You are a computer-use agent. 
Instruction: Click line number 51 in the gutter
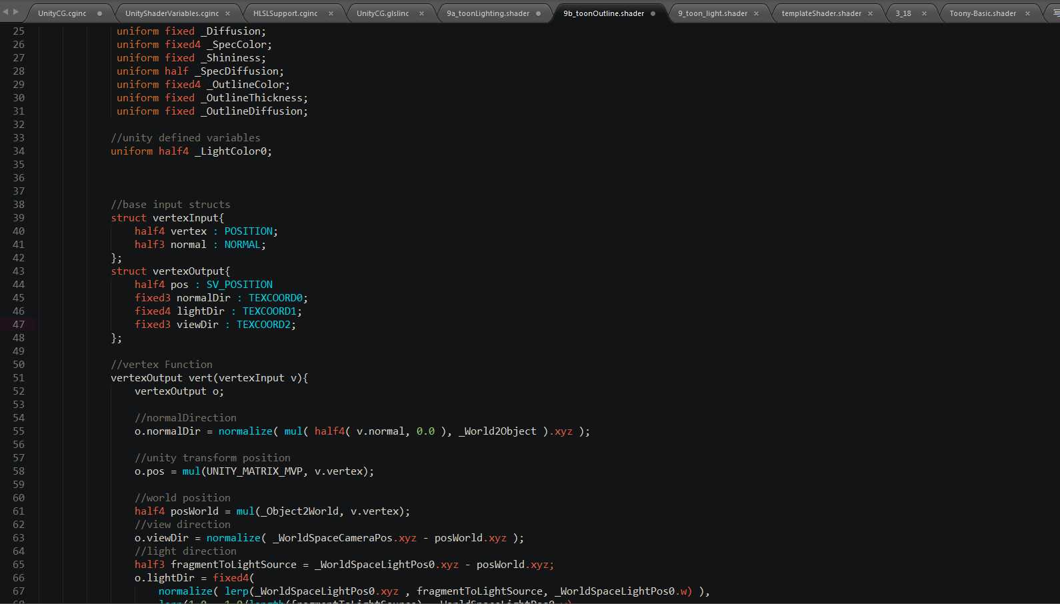click(x=19, y=378)
